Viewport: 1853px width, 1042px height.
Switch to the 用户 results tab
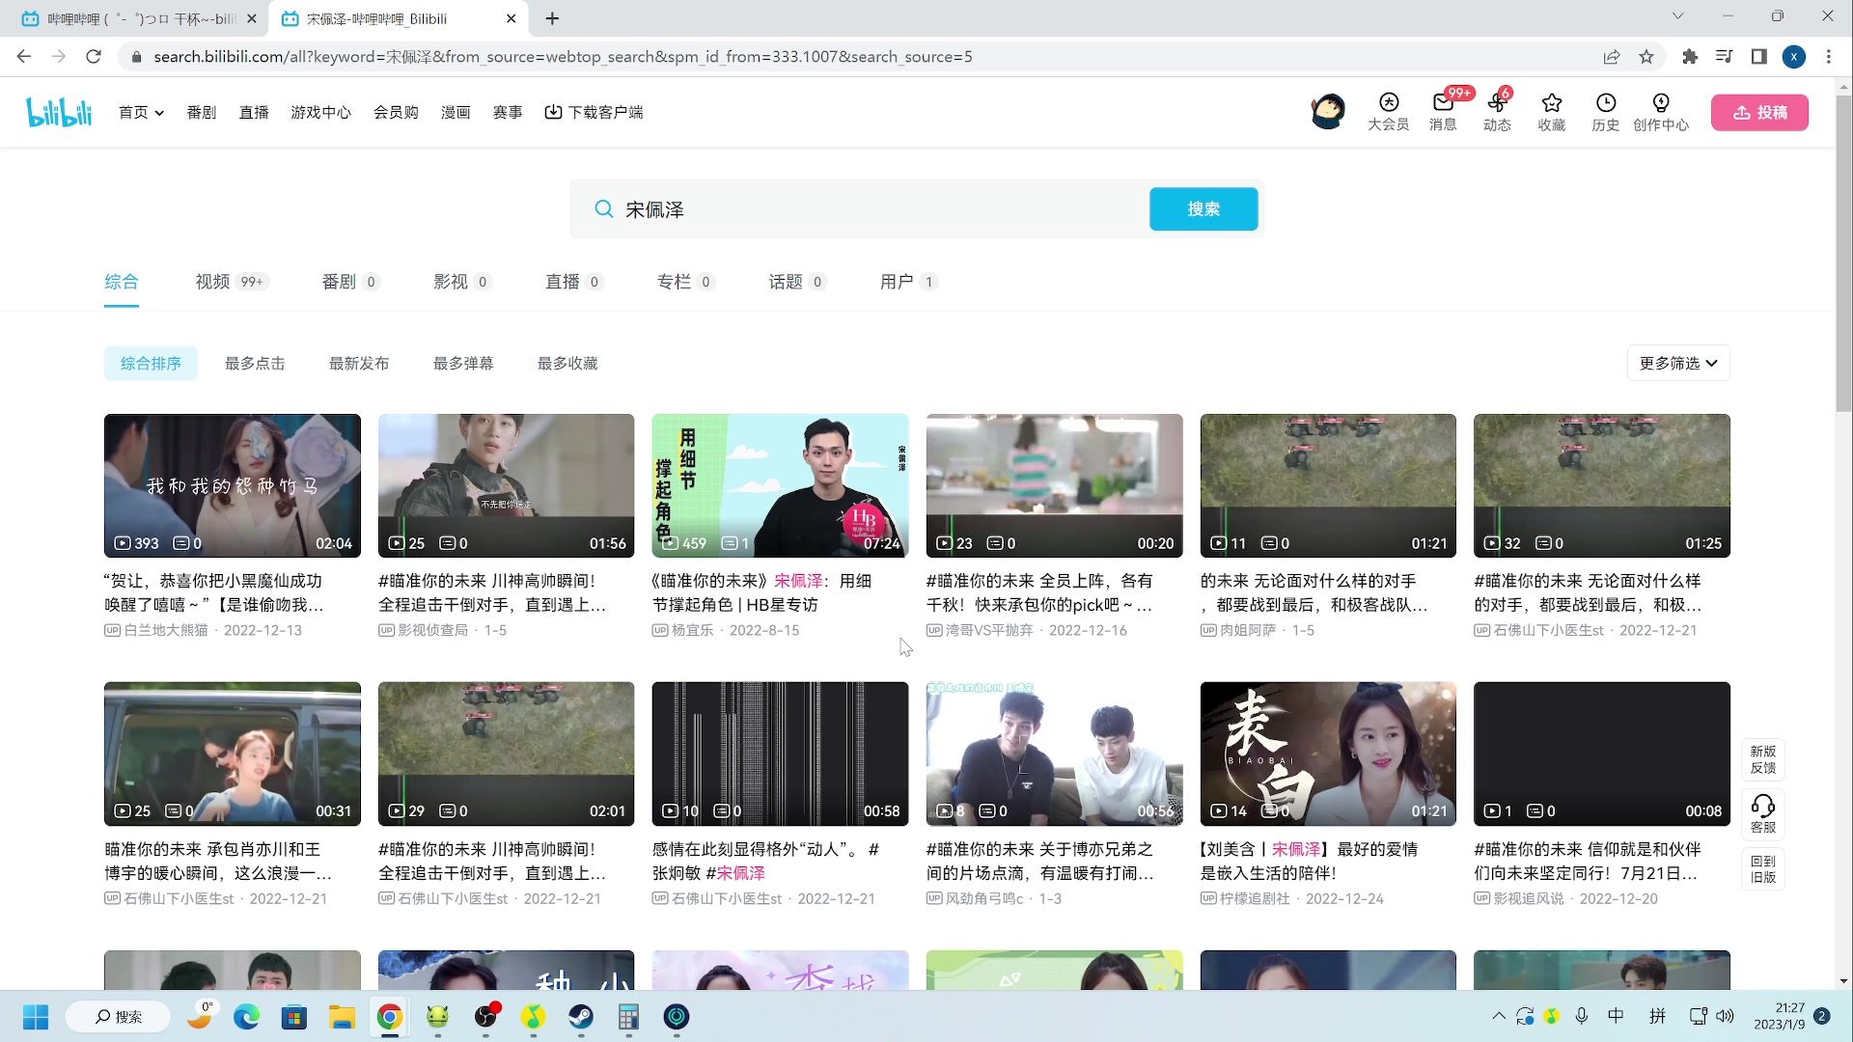click(897, 282)
